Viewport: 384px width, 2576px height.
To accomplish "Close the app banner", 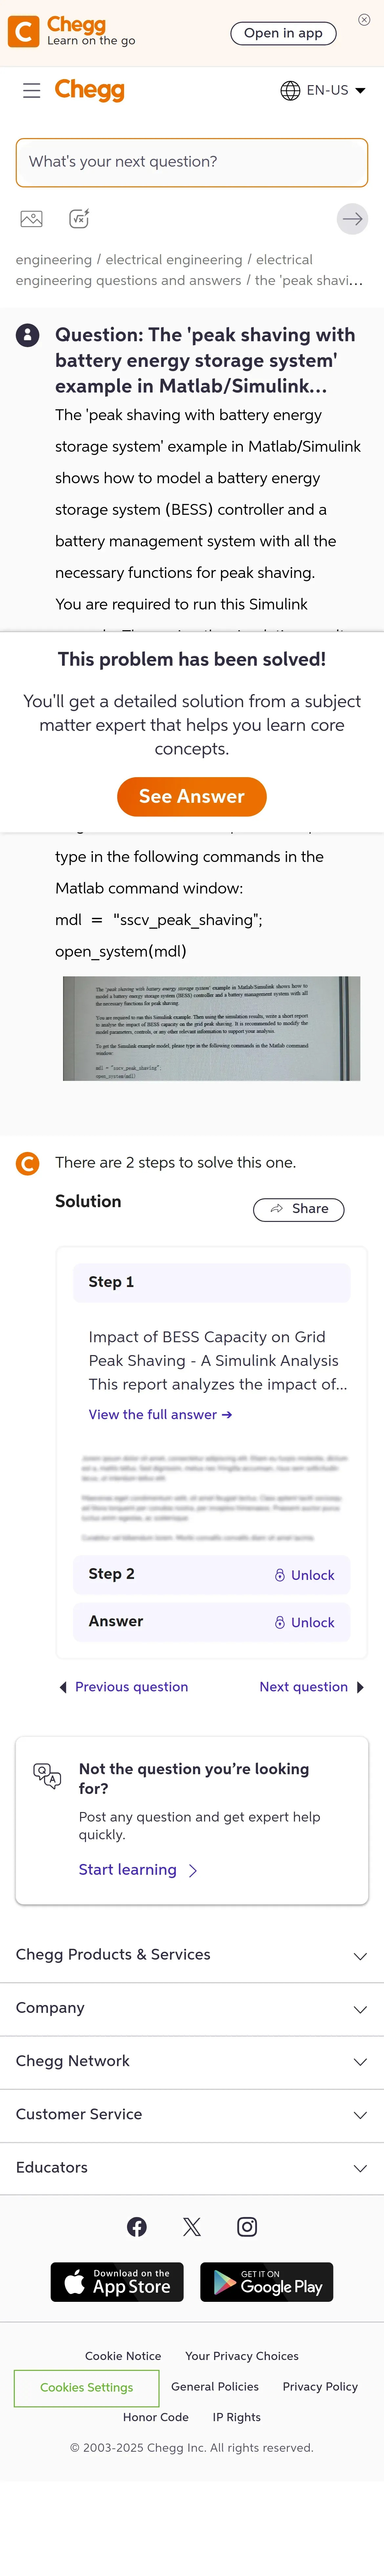I will pyautogui.click(x=364, y=20).
